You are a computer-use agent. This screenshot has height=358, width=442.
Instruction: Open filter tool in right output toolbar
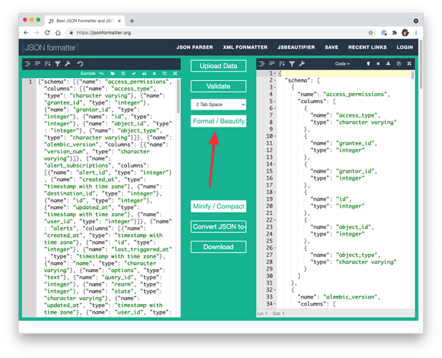pyautogui.click(x=292, y=64)
